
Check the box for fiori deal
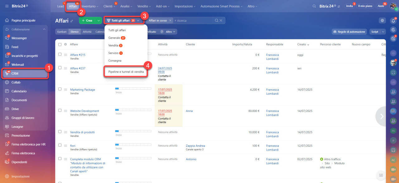pyautogui.click(x=60, y=145)
